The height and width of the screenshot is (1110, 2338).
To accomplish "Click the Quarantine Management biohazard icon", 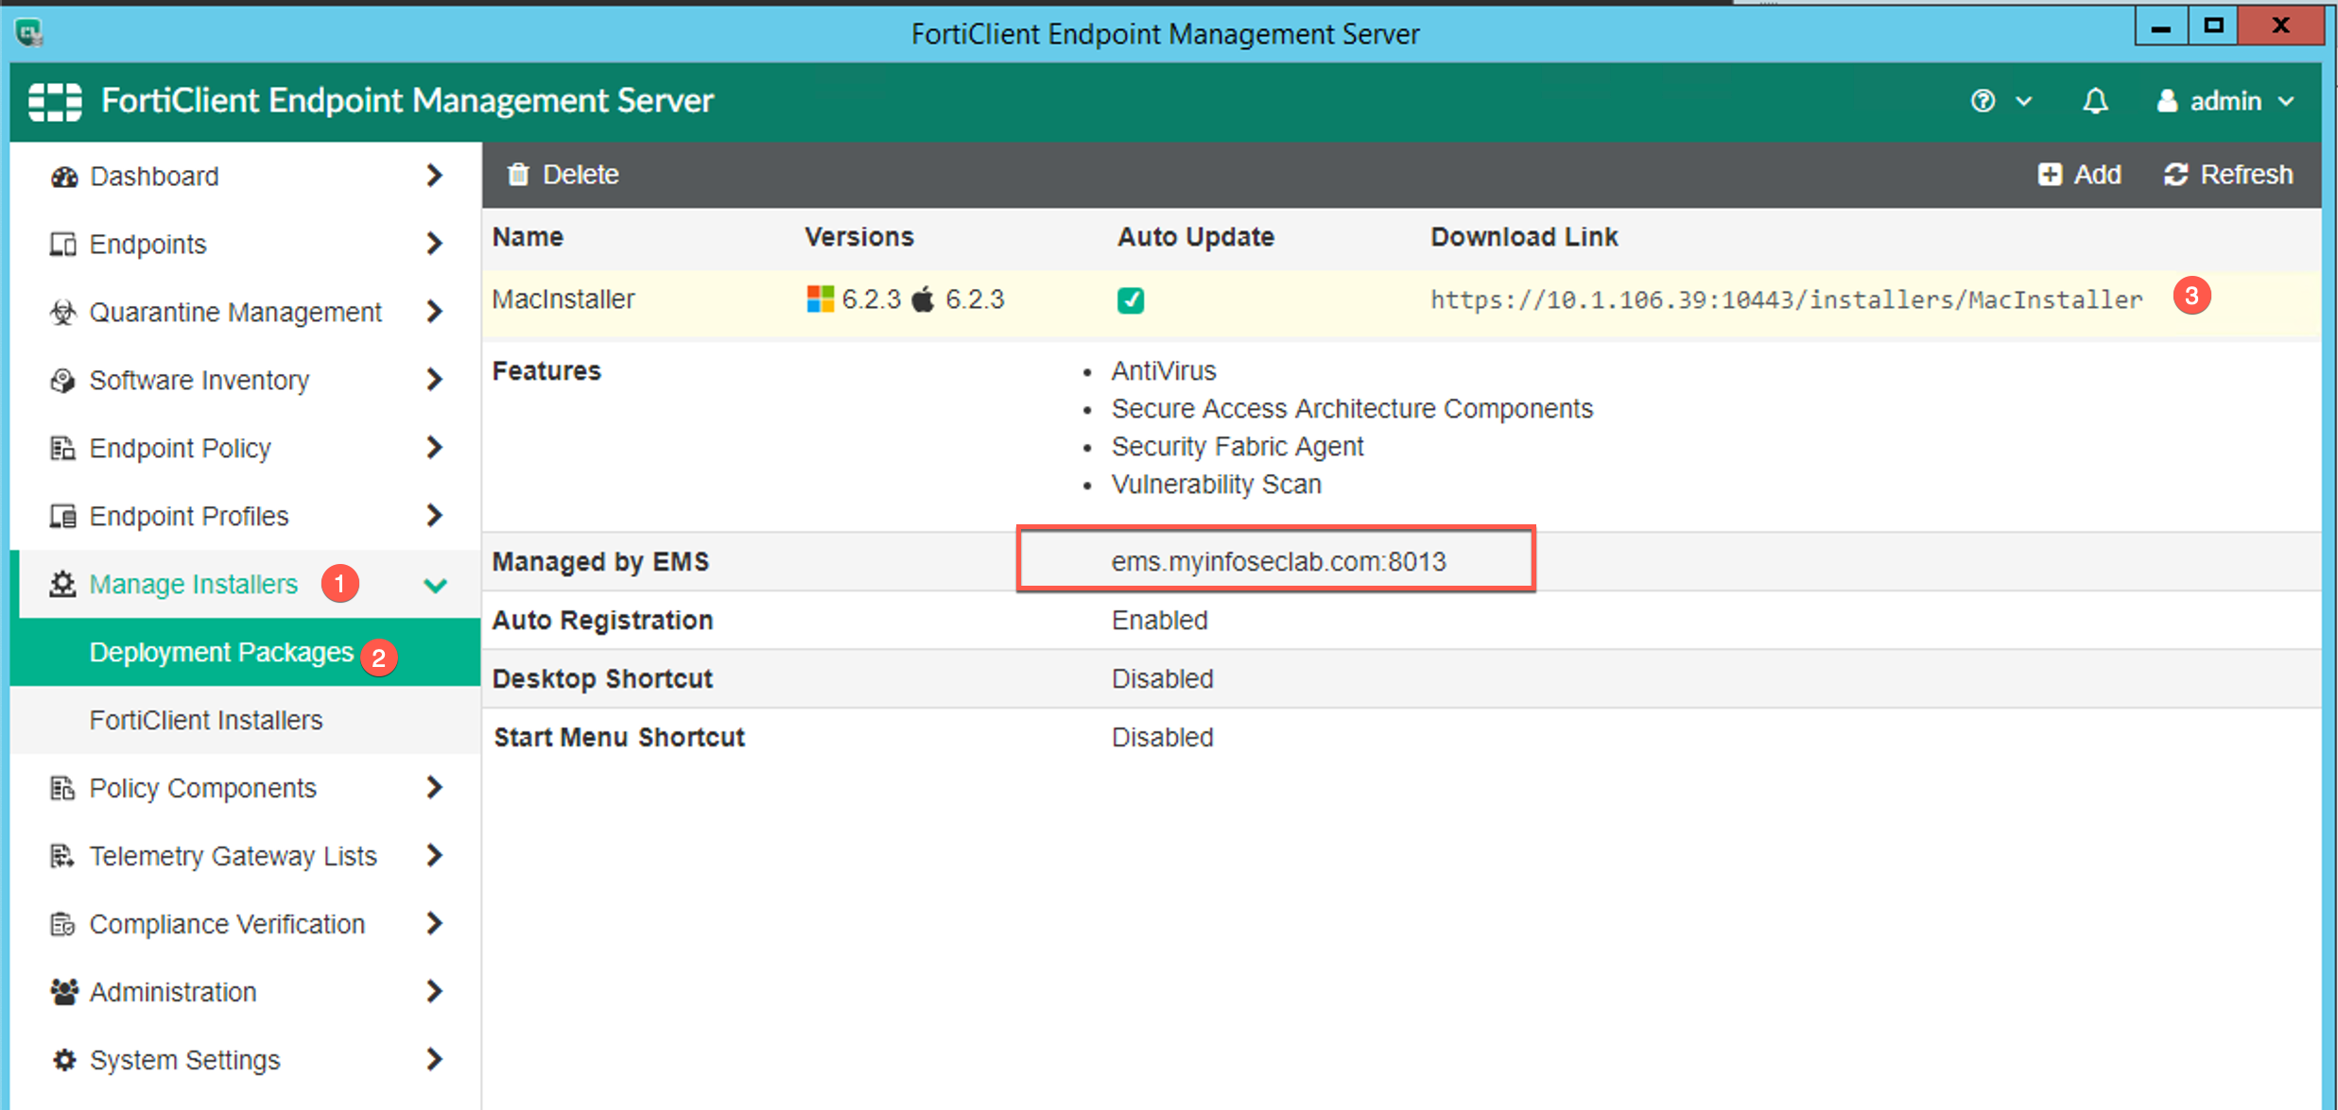I will tap(63, 313).
